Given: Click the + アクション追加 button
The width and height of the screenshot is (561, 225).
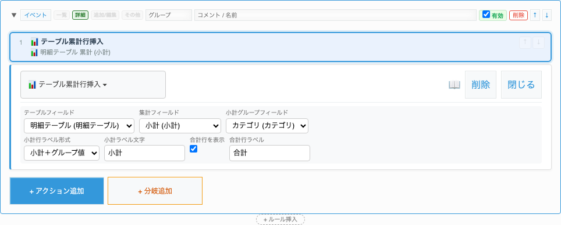Looking at the screenshot, I should pyautogui.click(x=57, y=191).
